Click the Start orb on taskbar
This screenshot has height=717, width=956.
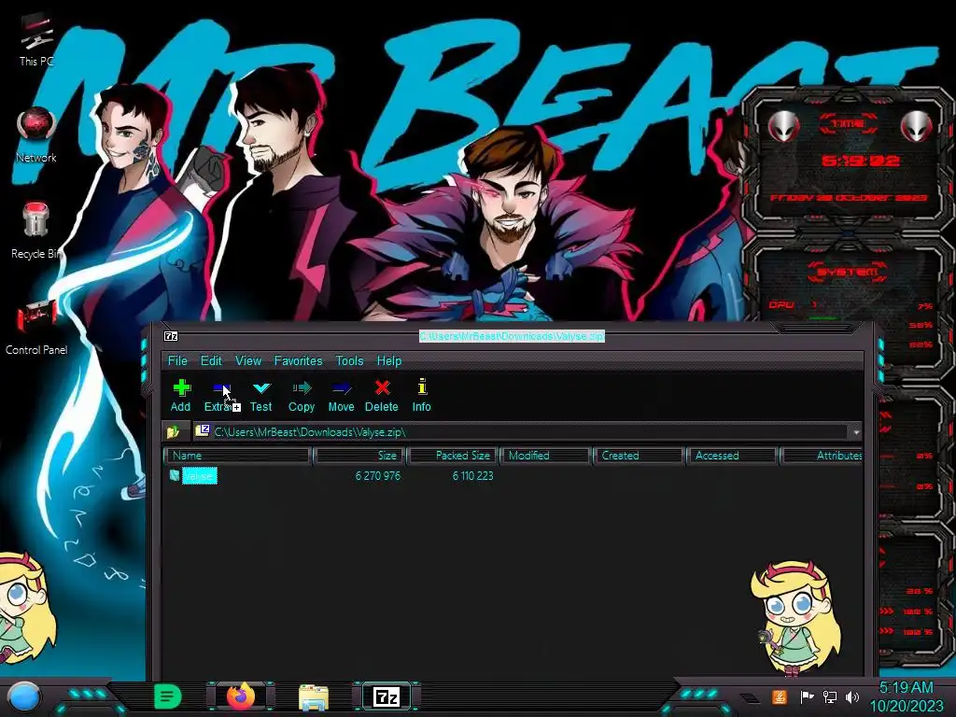click(23, 696)
